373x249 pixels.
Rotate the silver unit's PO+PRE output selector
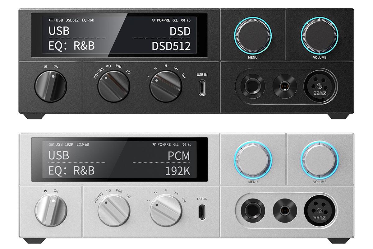point(114,211)
